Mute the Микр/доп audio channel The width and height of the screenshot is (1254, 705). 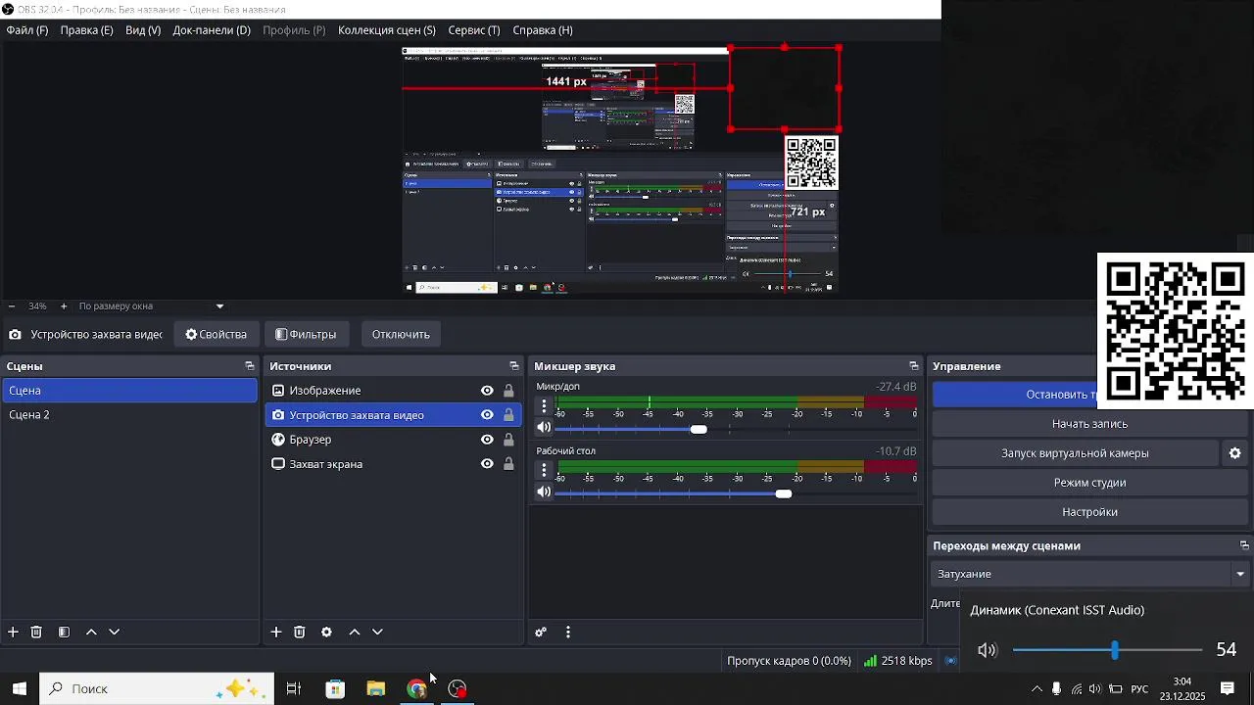tap(544, 428)
